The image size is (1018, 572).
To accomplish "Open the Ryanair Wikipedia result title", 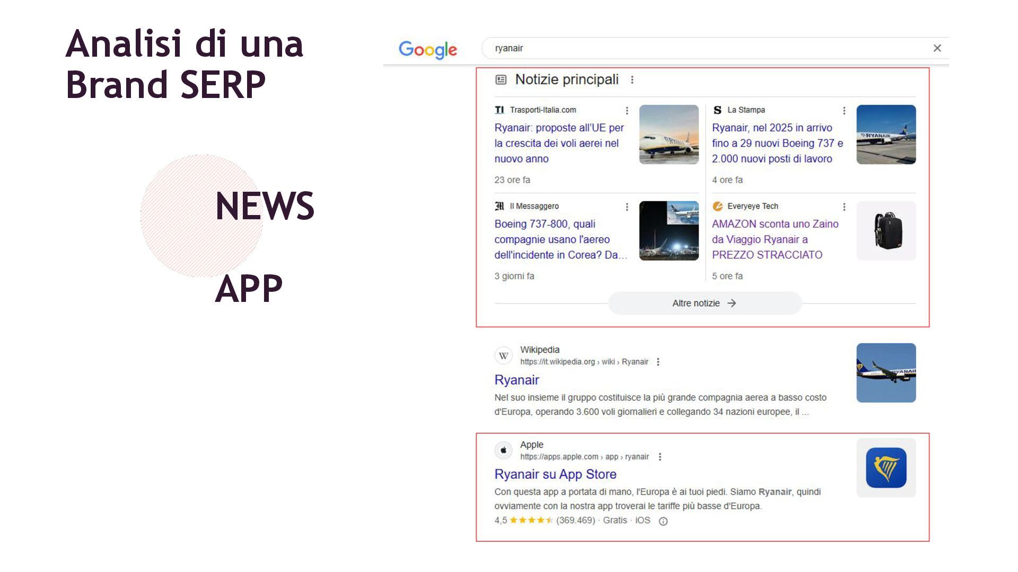I will pos(516,380).
